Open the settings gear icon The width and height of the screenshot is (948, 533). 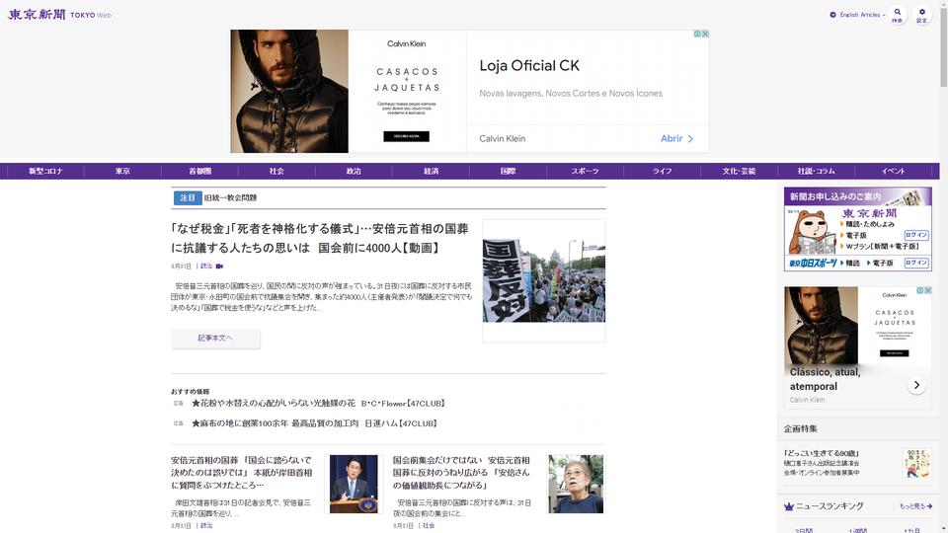coord(921,15)
